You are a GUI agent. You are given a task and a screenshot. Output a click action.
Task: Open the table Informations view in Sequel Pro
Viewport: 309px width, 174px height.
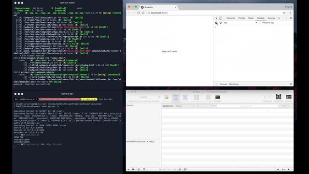208,98
